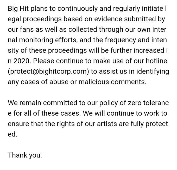
Task: Click the word "hotline" in the paragraph
Action: [156, 61]
